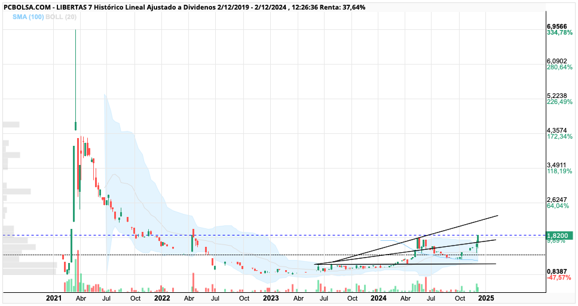
Task: Click the Jul label following 2023
Action: [324, 298]
